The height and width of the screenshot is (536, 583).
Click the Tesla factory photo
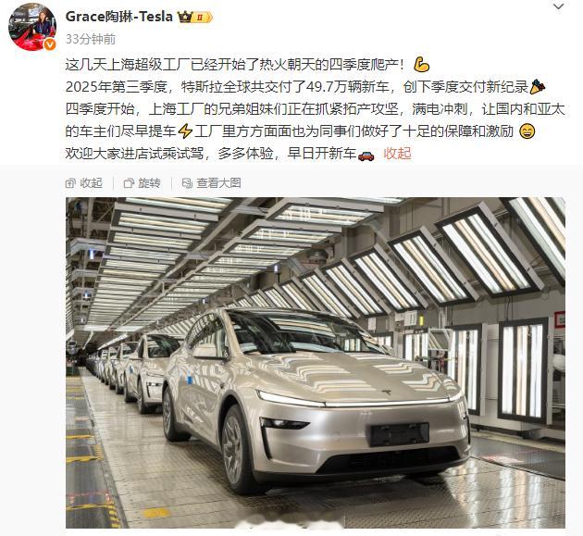316,363
